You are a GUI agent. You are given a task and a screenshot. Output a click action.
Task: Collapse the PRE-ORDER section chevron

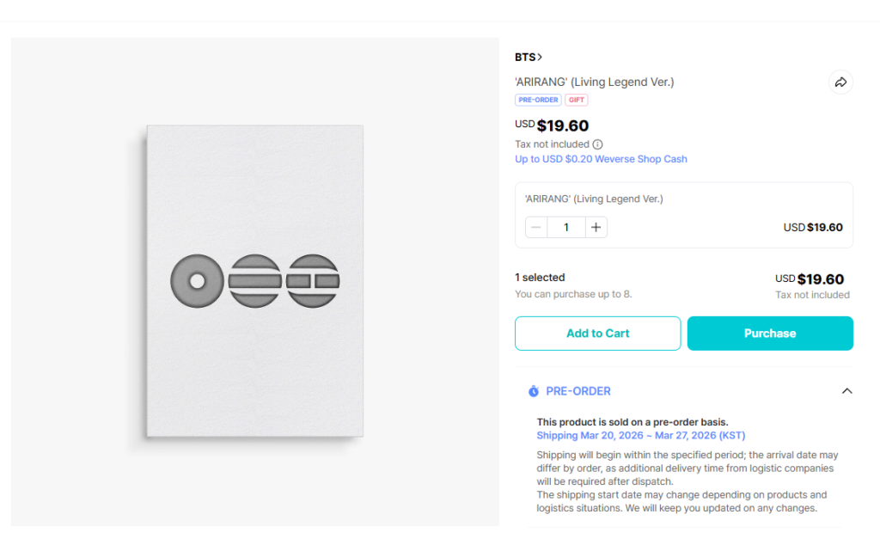pyautogui.click(x=846, y=391)
